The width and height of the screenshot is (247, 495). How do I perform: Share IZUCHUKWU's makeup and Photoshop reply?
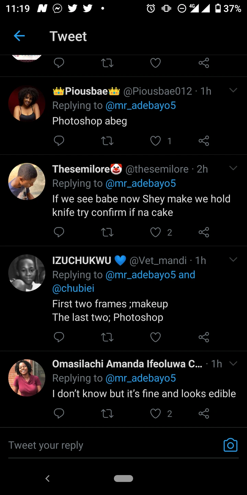(204, 337)
